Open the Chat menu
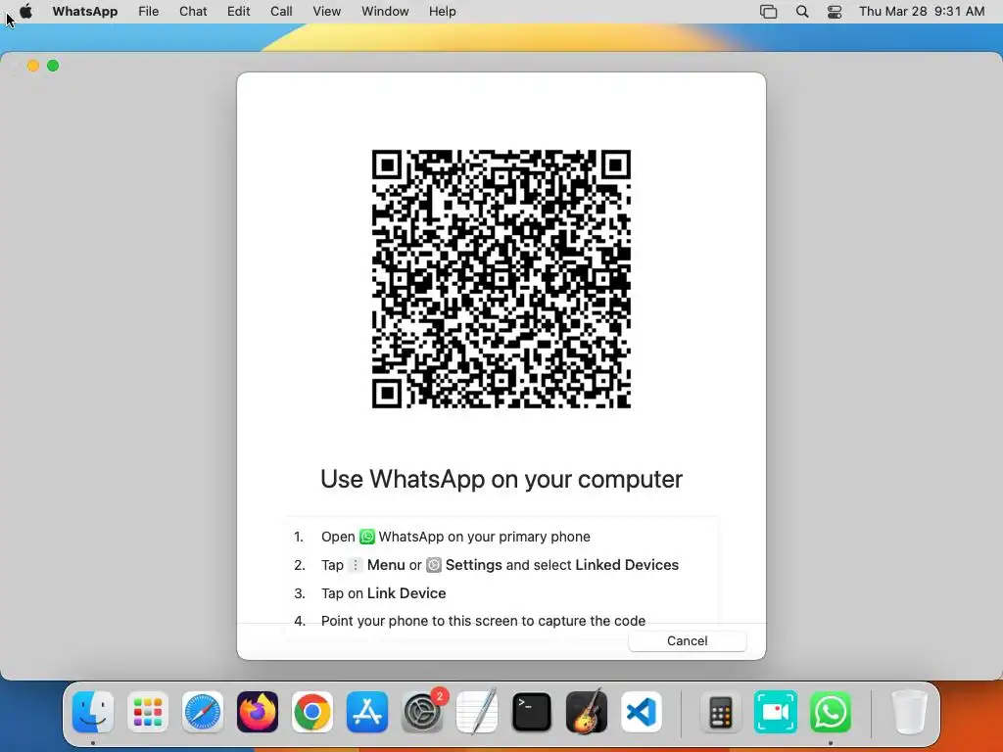 click(193, 12)
